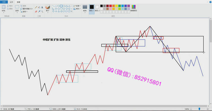Expand the Outline (轮廓) dropdown
212x111 pixels.
(x=77, y=6)
